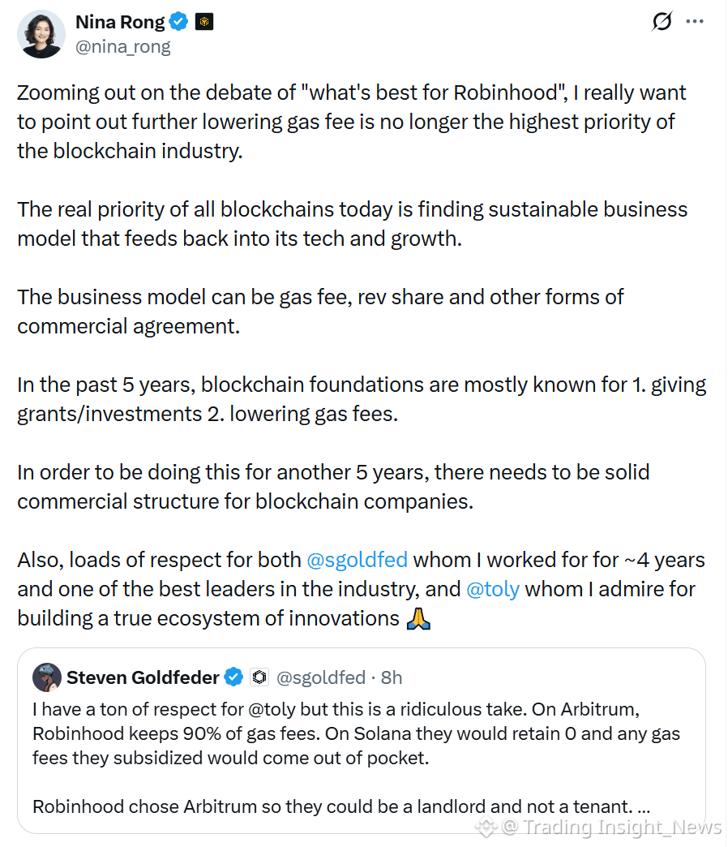Click the first paragraph about Robinhood debate
This screenshot has height=847, width=728.
(351, 122)
